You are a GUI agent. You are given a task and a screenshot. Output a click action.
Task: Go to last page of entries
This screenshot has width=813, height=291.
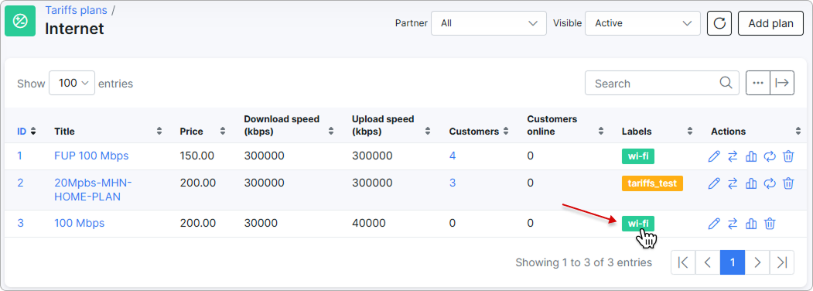[x=782, y=262]
